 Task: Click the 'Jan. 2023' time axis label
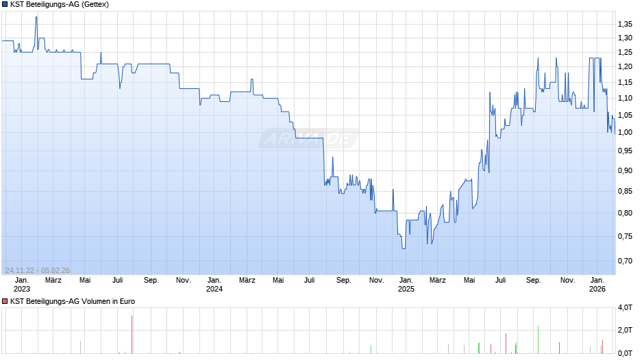click(x=22, y=285)
